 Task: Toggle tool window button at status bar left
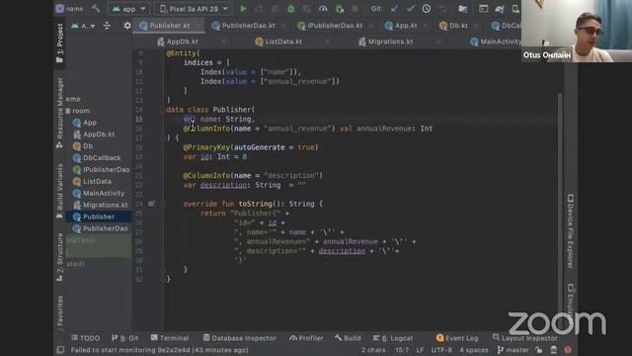60,350
